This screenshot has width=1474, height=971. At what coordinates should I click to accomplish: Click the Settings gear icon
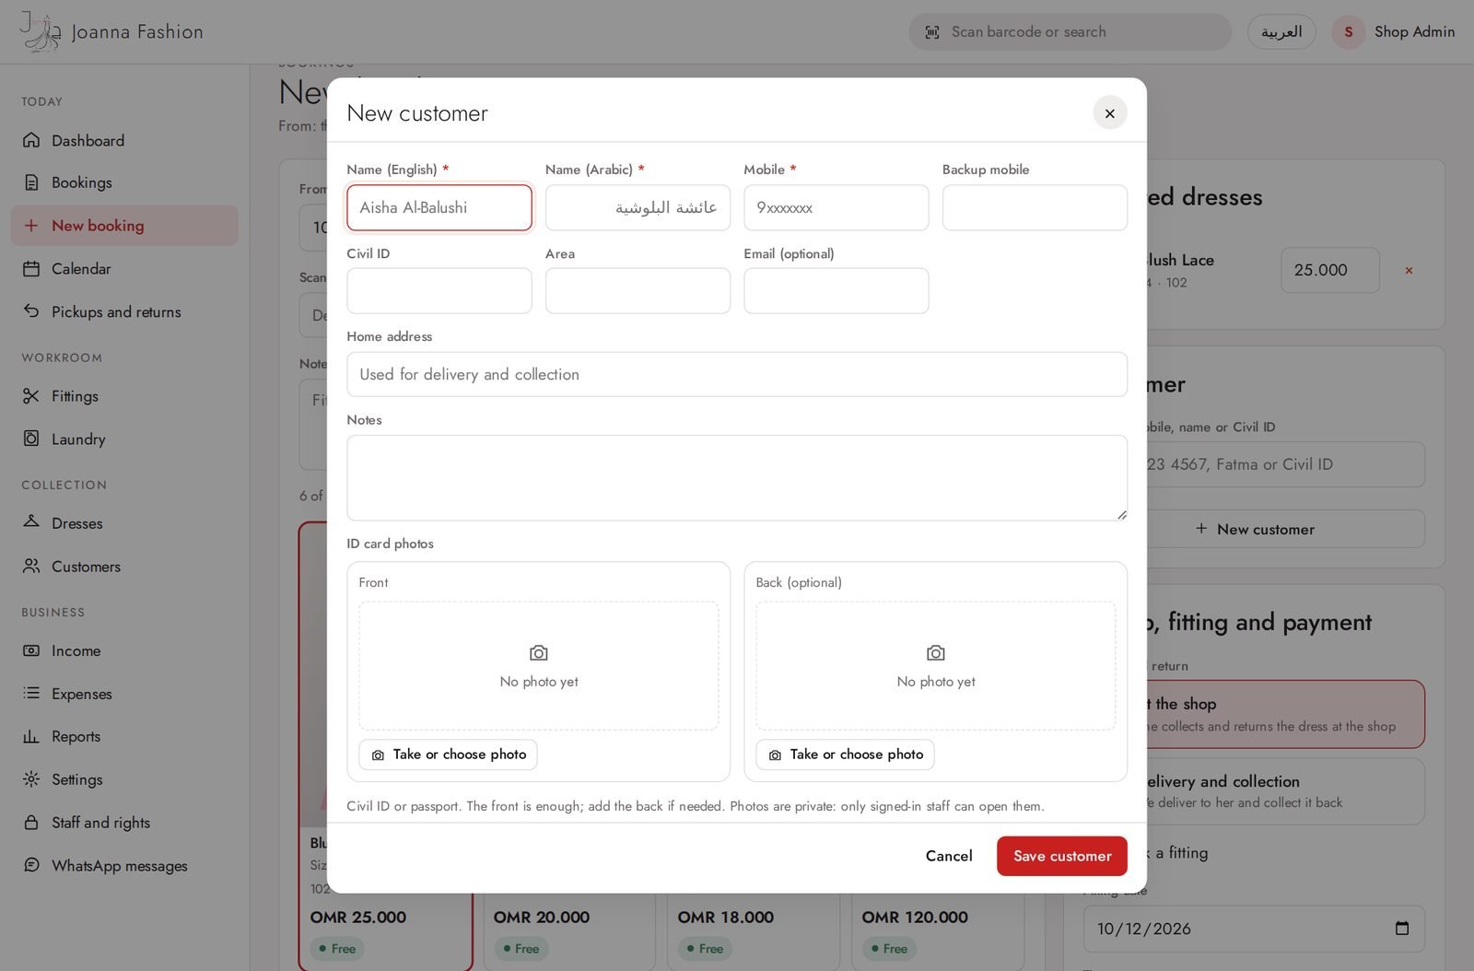(x=31, y=779)
